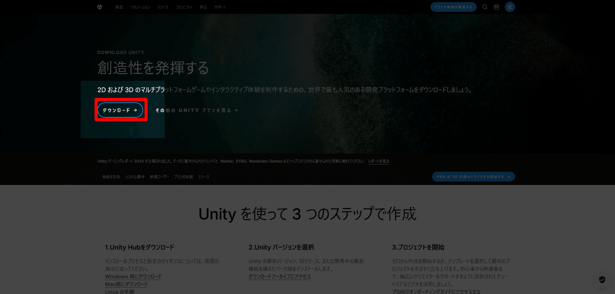
Task: Click Windows 用にダウンロード link
Action: point(133,277)
